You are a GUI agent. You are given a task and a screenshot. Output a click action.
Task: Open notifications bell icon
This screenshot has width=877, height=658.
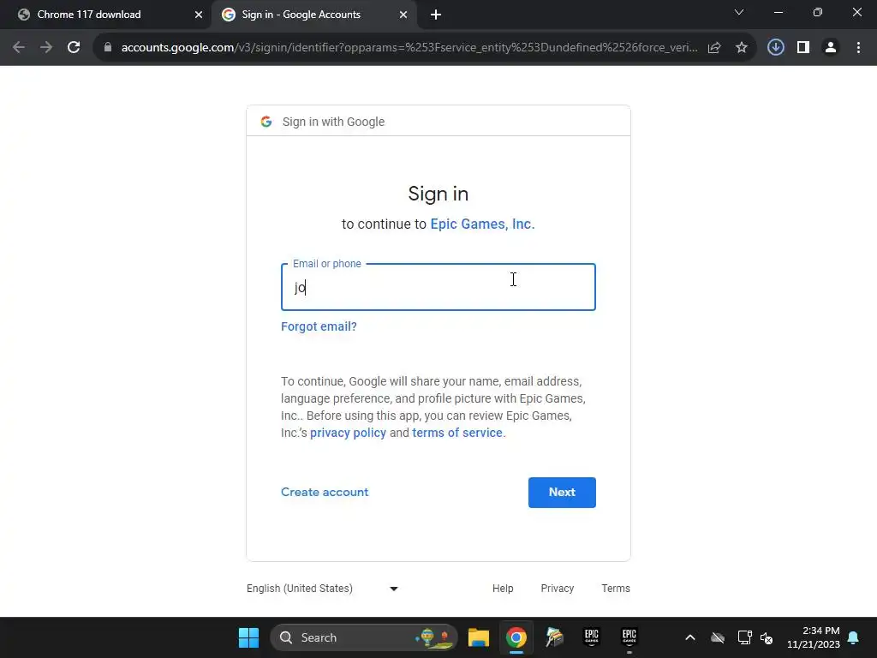pyautogui.click(x=854, y=637)
